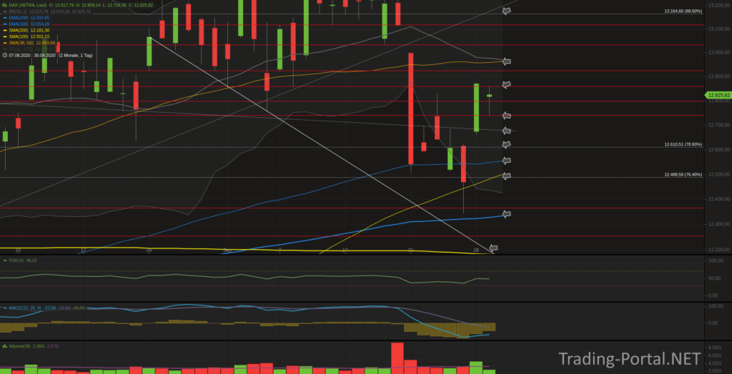The height and width of the screenshot is (374, 732).
Task: Click the blue marker beside EMA(100)
Action: [5, 24]
